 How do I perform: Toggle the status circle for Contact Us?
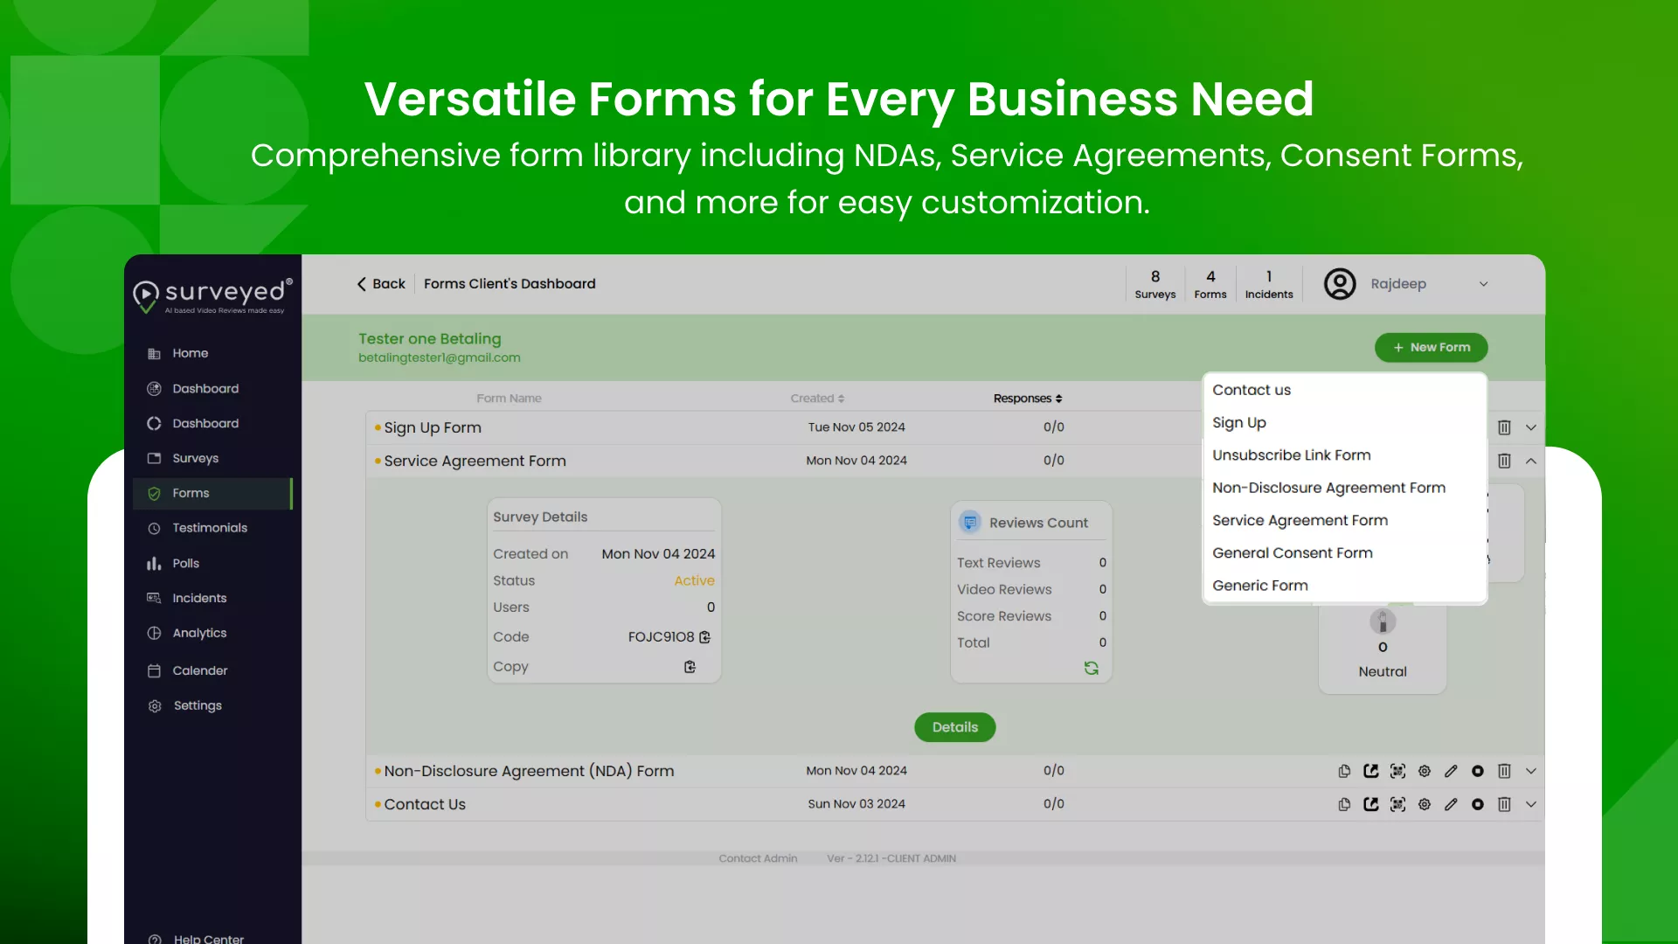[1477, 804]
